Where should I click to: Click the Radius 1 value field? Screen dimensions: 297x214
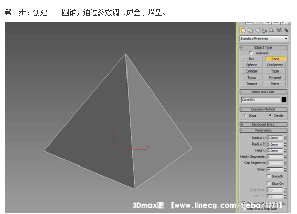pos(275,138)
